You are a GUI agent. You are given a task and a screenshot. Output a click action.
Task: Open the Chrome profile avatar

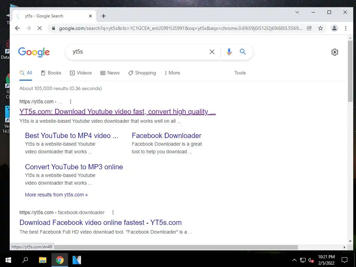pos(334,28)
